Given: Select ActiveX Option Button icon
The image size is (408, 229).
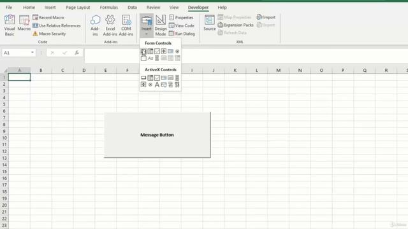Looking at the screenshot, I should [150, 85].
